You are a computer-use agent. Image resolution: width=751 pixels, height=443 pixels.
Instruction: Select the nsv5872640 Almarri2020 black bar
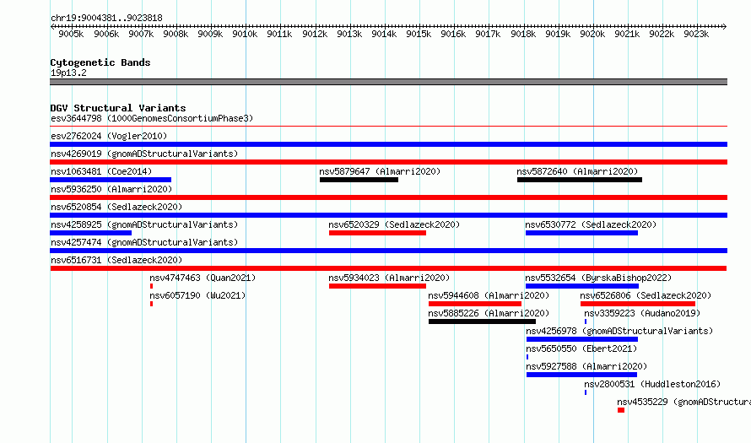[x=580, y=180]
